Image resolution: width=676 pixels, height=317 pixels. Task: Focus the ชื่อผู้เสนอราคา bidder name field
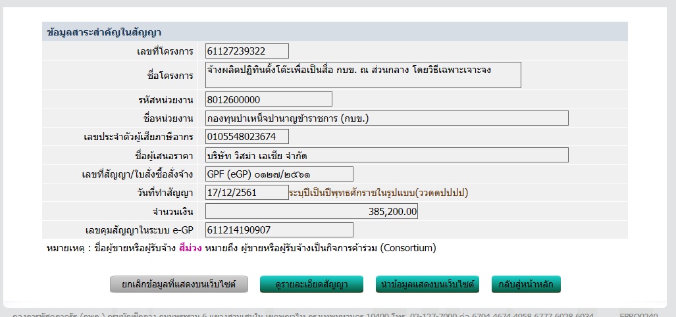coord(386,155)
